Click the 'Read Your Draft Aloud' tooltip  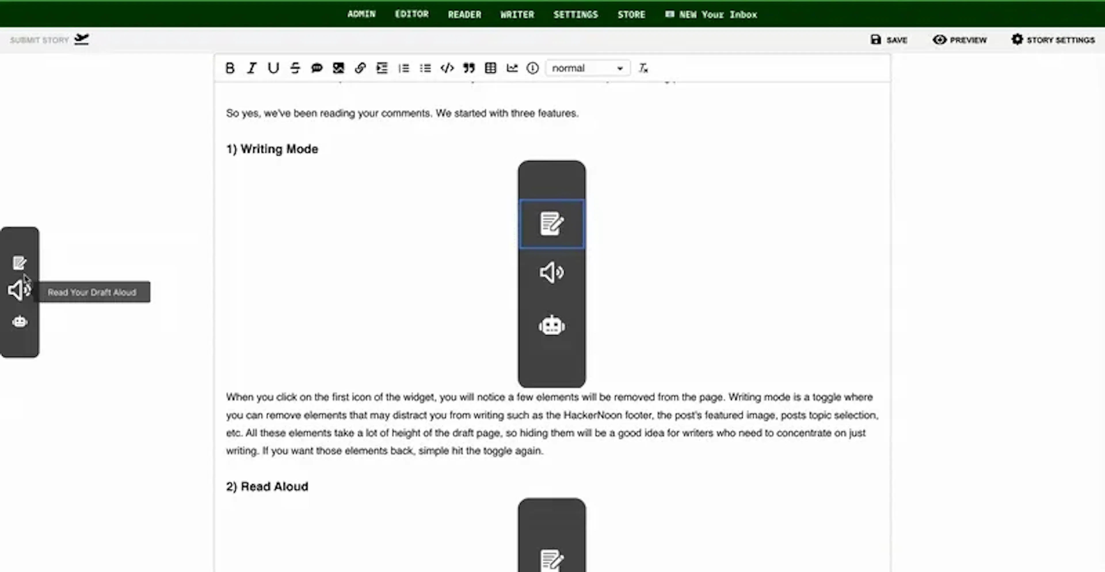(x=92, y=292)
